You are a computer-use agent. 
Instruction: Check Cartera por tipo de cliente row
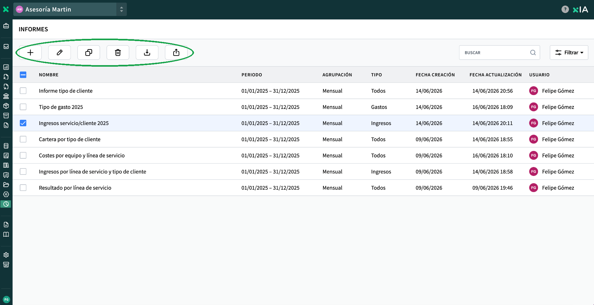click(23, 139)
